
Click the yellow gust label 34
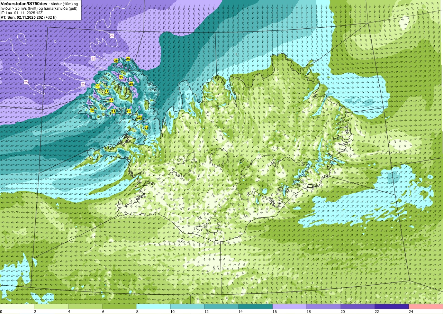[111, 100]
